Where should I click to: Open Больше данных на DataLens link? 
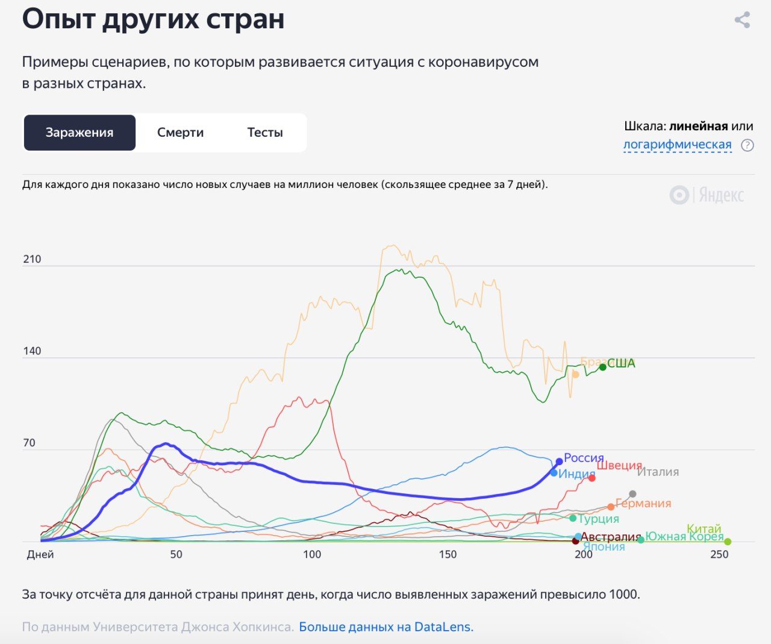click(x=386, y=627)
